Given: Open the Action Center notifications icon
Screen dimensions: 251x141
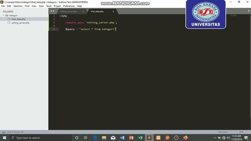Looking at the screenshot, I should [x=246, y=137].
